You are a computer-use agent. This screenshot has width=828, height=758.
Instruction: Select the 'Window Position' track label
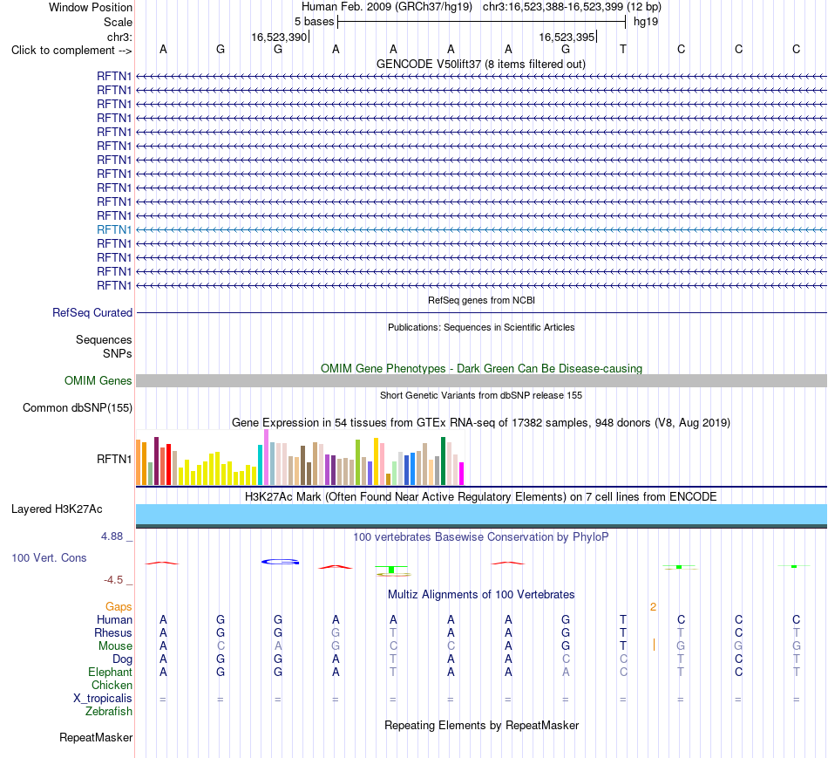(x=91, y=7)
